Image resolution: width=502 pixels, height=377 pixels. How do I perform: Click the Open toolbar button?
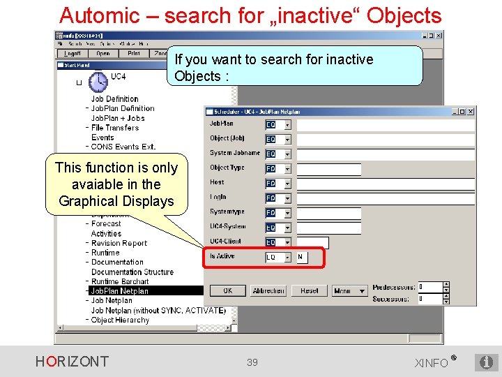[x=103, y=54]
